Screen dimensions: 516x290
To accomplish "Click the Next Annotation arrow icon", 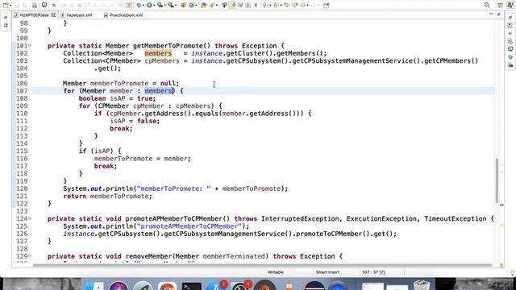I will (x=264, y=6).
